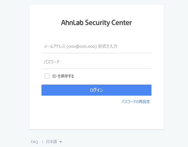
Task: Open the パスワードの再設定 link
Action: pyautogui.click(x=135, y=102)
